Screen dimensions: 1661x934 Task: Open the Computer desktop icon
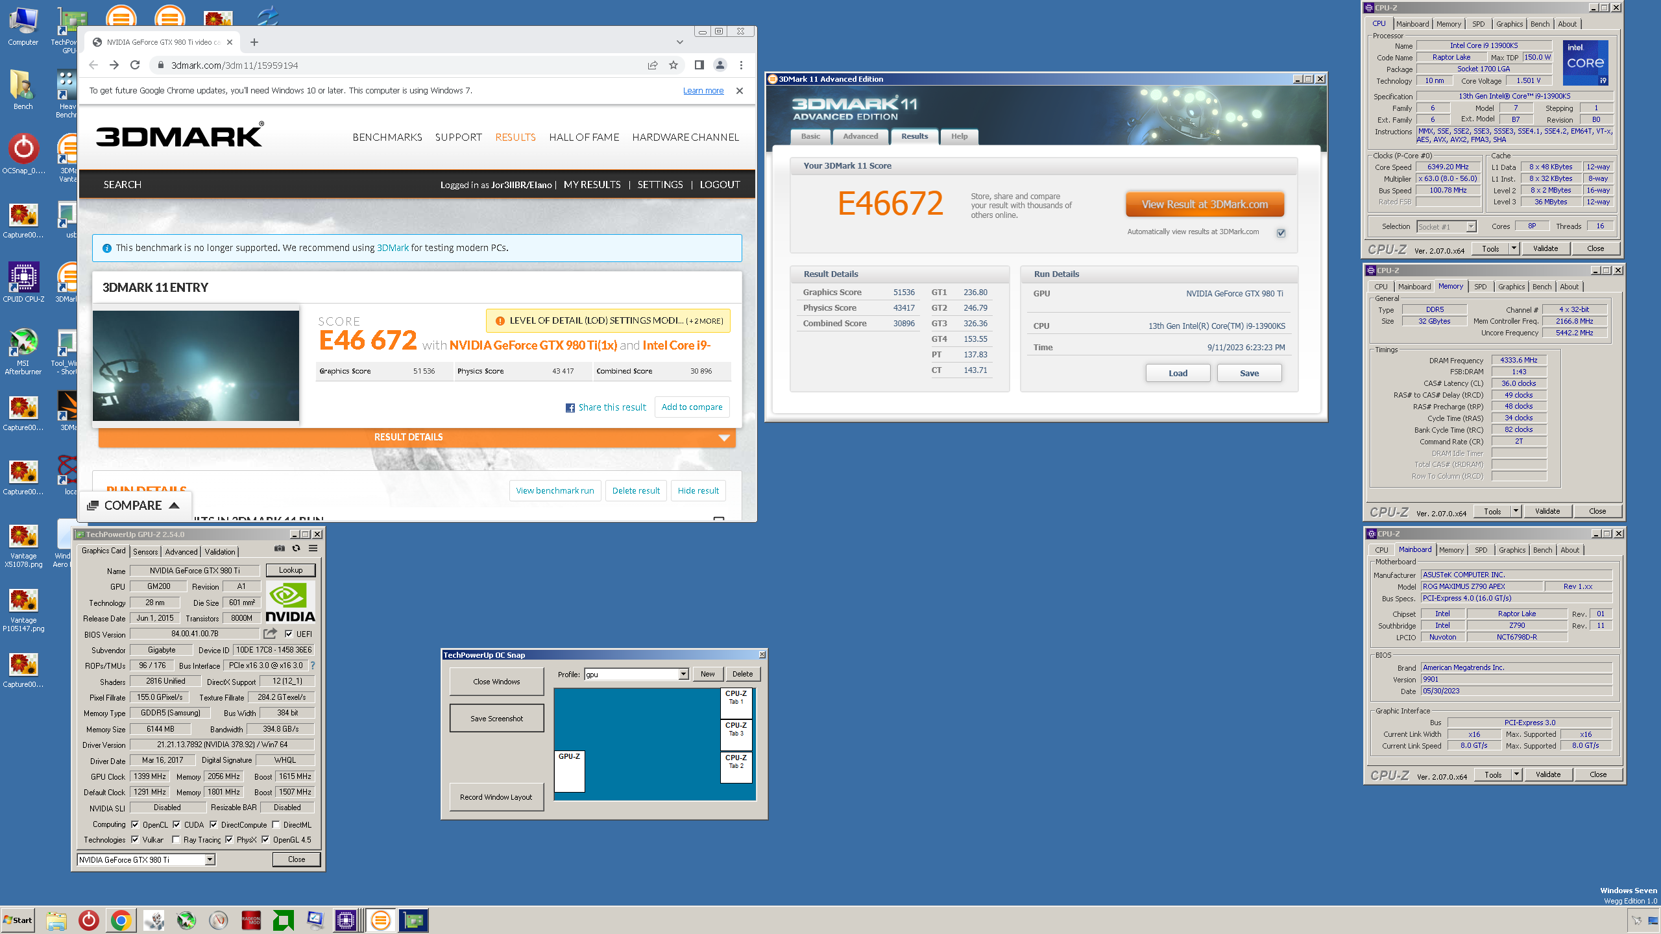(x=23, y=26)
